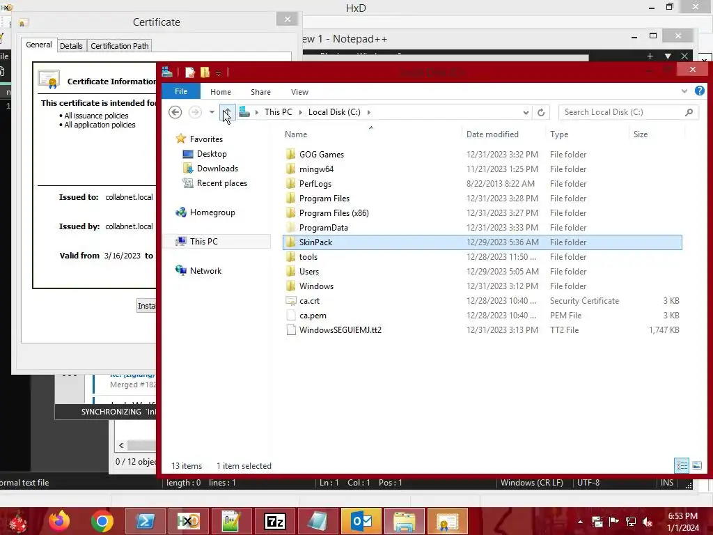Click This PC in the address breadcrumb

coord(279,112)
